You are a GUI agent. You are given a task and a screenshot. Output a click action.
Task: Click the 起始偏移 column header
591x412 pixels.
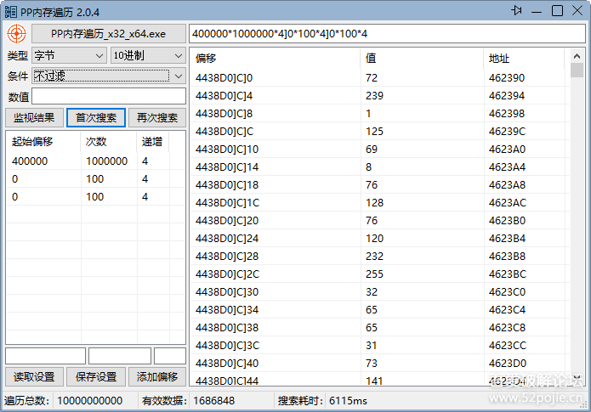coord(43,142)
